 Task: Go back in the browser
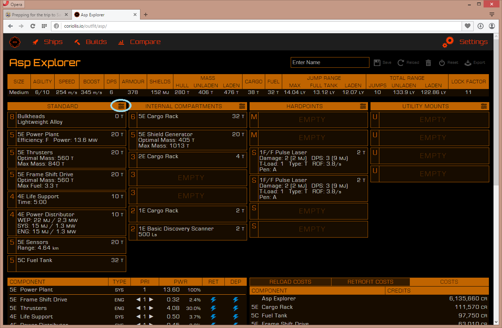[10, 26]
